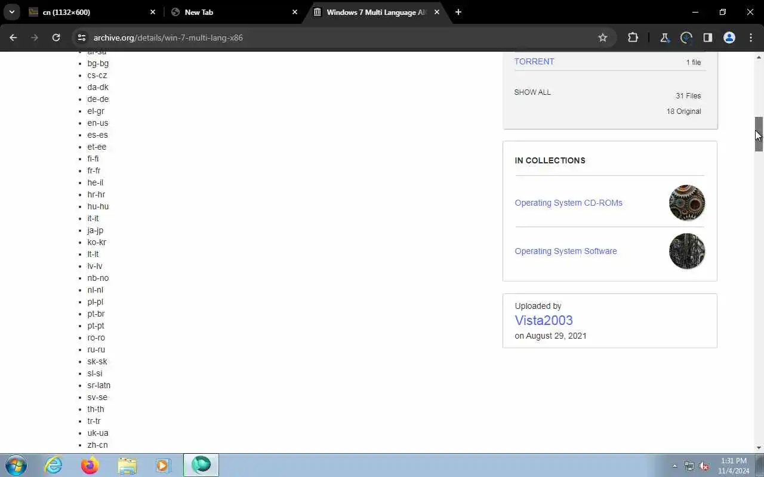Click the 'IN COLLECTIONS' heading

(550, 160)
